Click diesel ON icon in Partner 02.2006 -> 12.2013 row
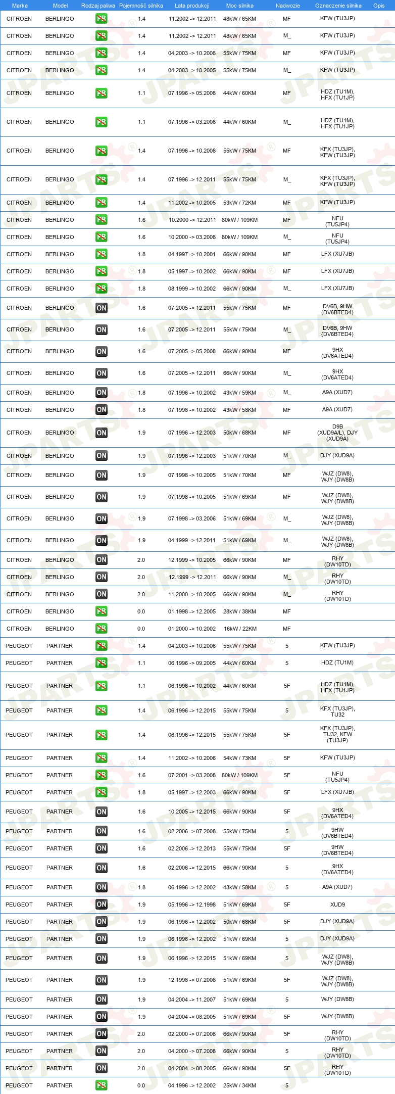 pos(102,848)
